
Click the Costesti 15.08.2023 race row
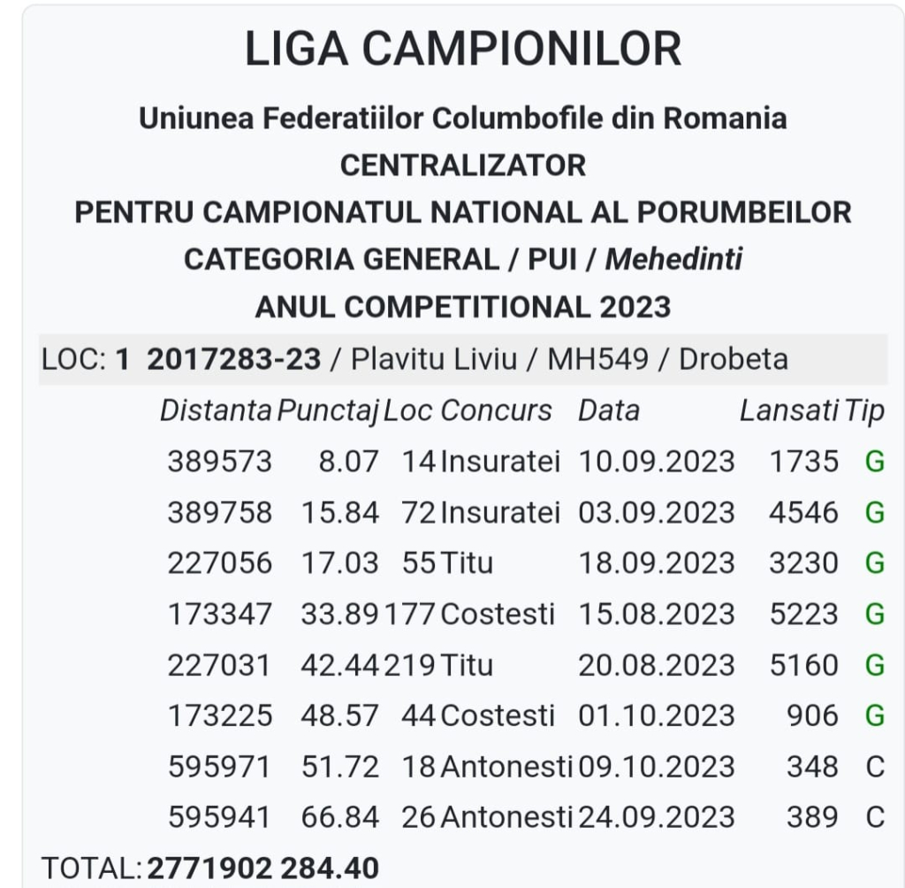(x=526, y=614)
